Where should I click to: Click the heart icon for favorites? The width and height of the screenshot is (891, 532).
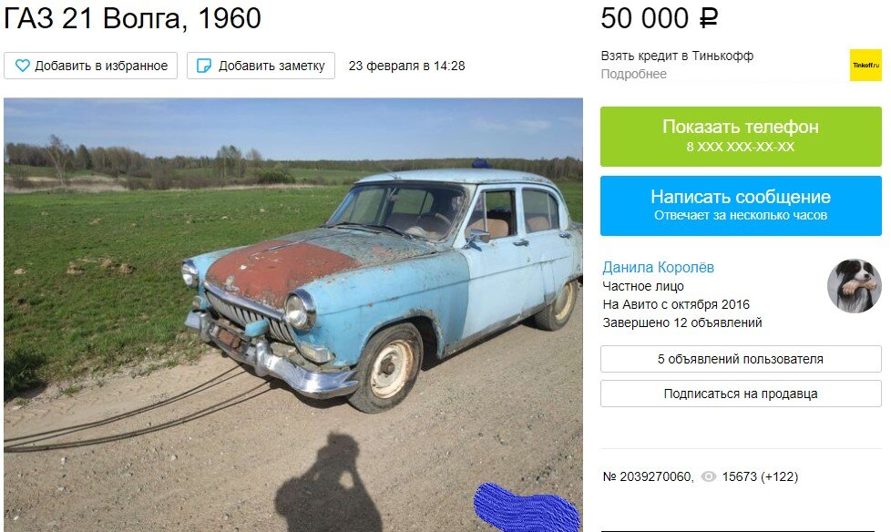[22, 66]
